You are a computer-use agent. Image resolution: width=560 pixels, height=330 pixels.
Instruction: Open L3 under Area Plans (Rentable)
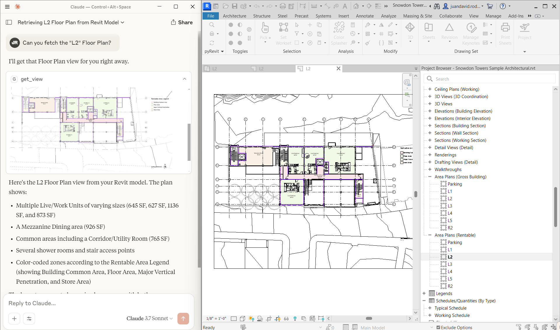coord(450,264)
